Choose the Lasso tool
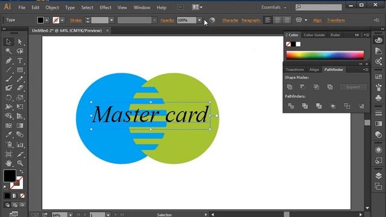Image resolution: width=386 pixels, height=217 pixels. click(20, 51)
